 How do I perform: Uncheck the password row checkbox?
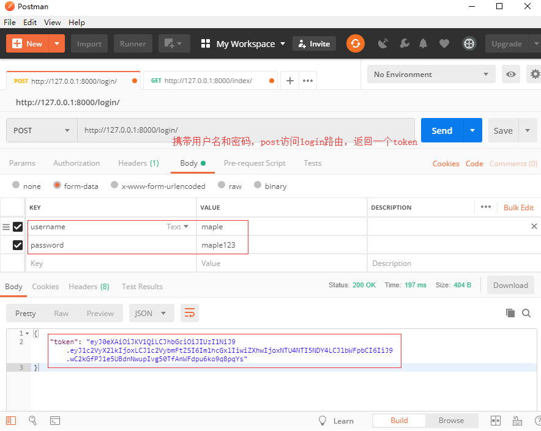point(18,245)
